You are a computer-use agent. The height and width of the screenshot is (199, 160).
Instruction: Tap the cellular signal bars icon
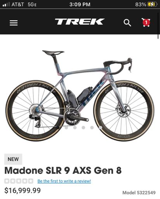pos(6,4)
